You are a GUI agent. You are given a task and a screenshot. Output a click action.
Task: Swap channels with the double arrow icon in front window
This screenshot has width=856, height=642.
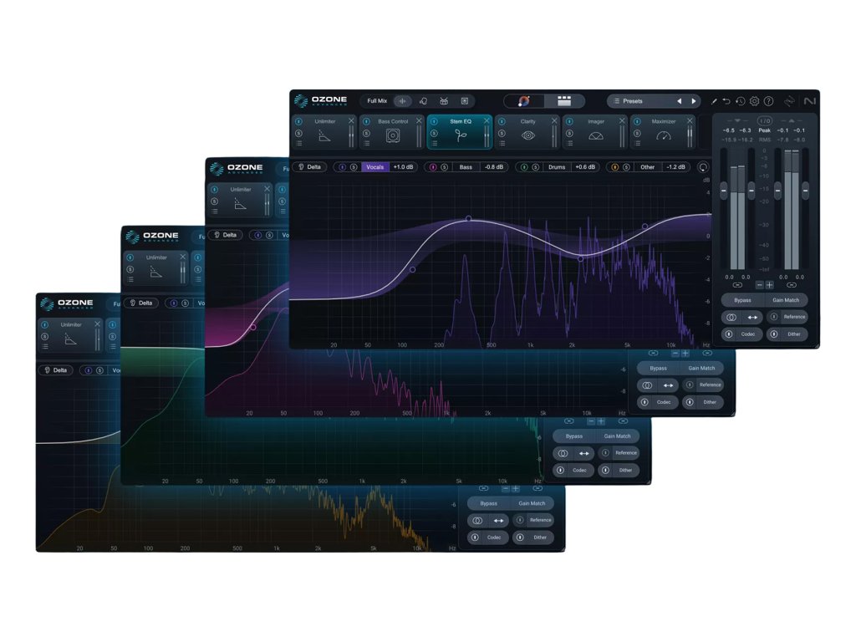pos(752,317)
